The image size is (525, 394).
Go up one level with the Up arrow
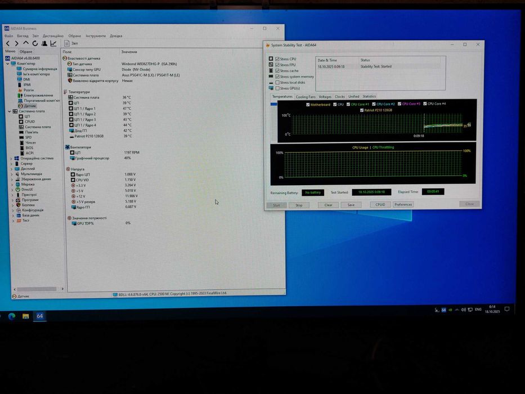click(26, 43)
